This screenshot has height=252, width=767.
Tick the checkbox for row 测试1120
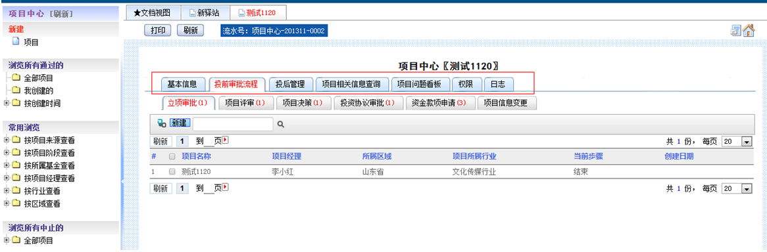point(172,172)
